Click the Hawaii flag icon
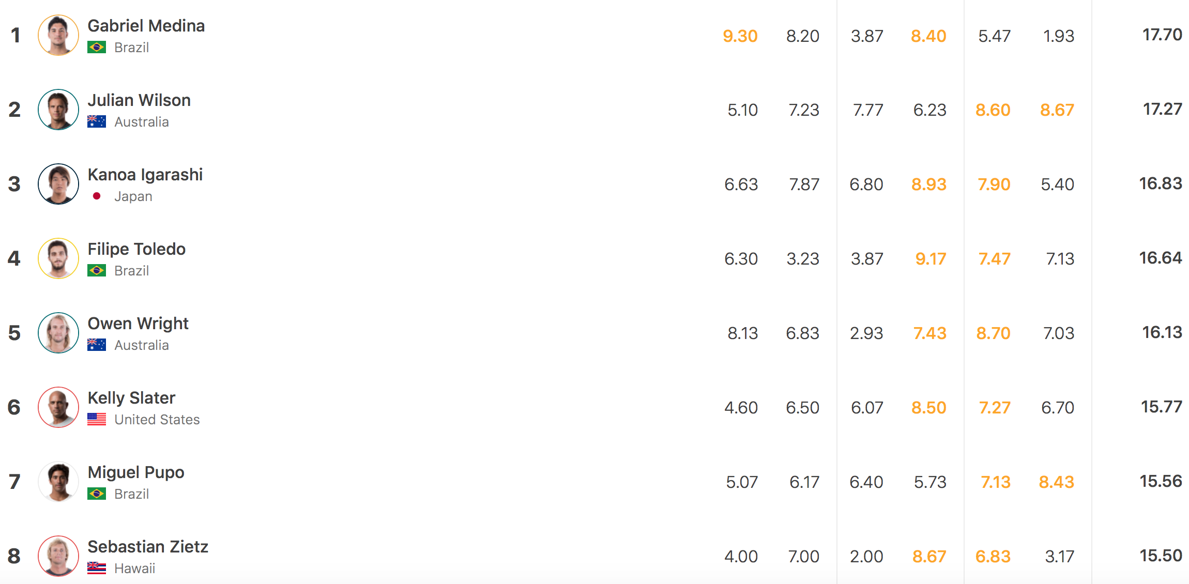The height and width of the screenshot is (584, 1189). (x=97, y=568)
